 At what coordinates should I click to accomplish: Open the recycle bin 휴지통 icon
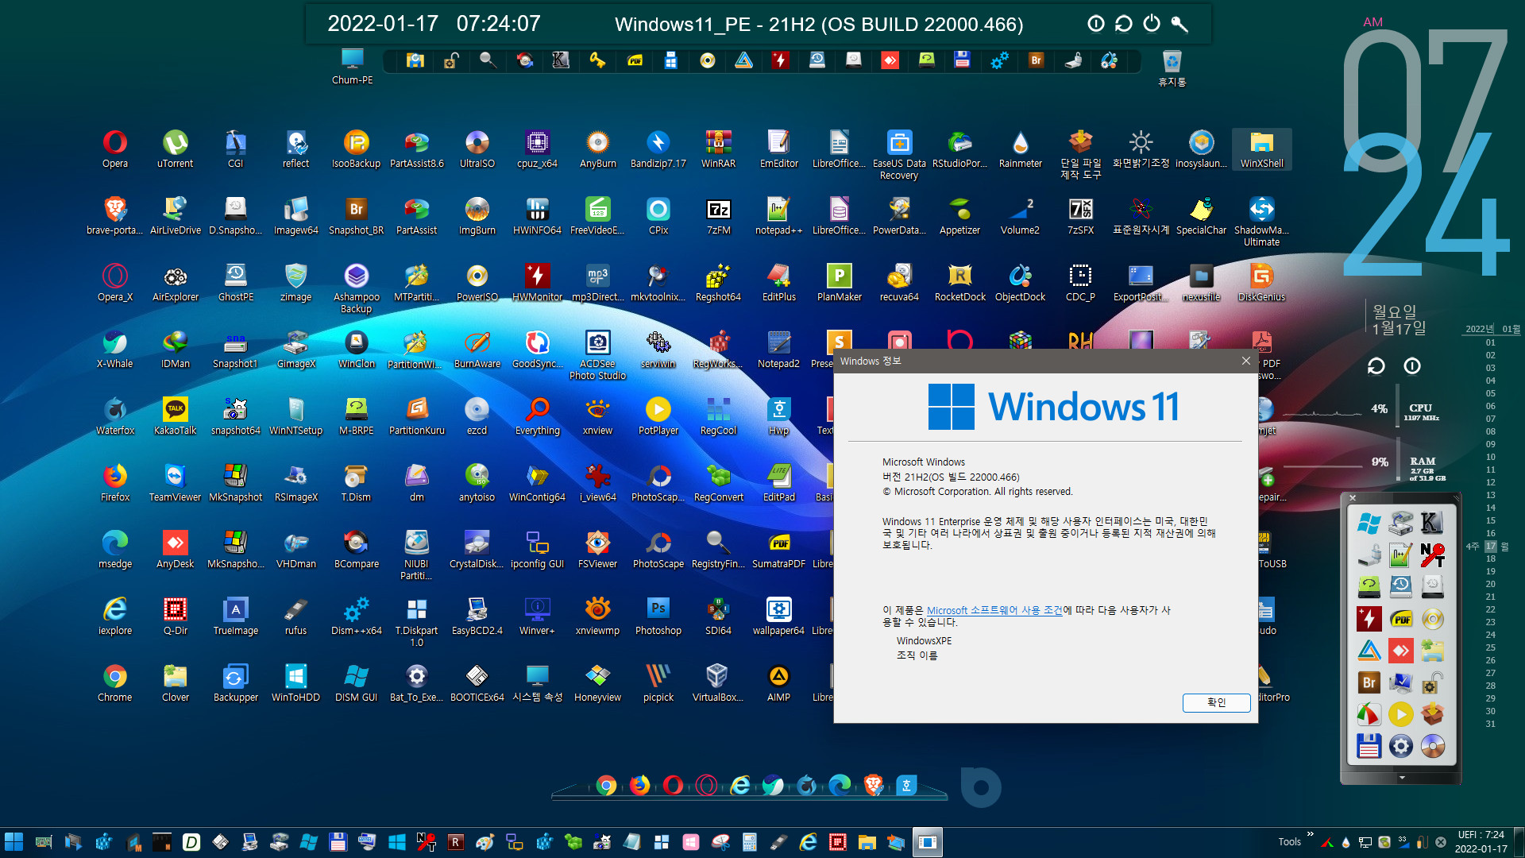pos(1172,68)
